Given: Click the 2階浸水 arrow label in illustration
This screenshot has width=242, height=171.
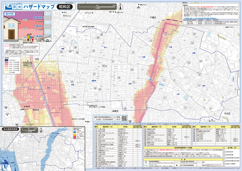Looking at the screenshot, I should (38, 26).
